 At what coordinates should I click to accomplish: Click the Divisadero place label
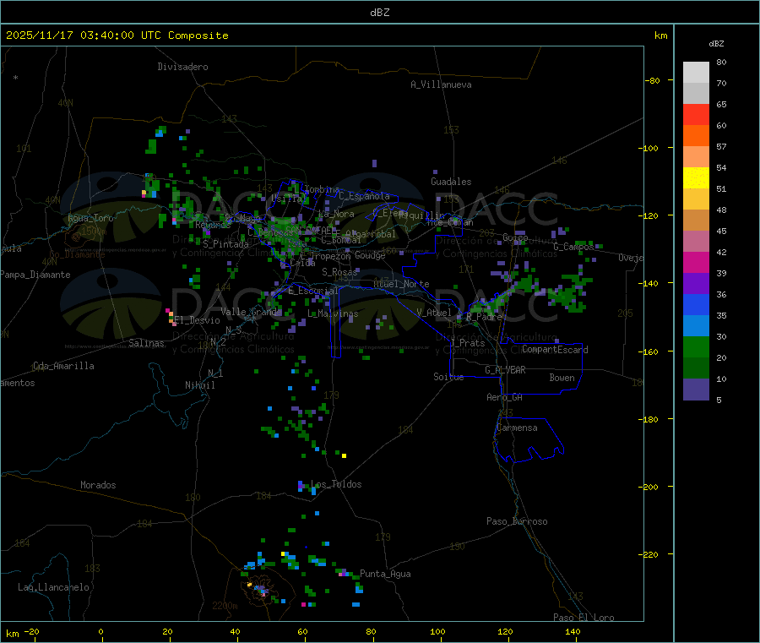pos(182,67)
